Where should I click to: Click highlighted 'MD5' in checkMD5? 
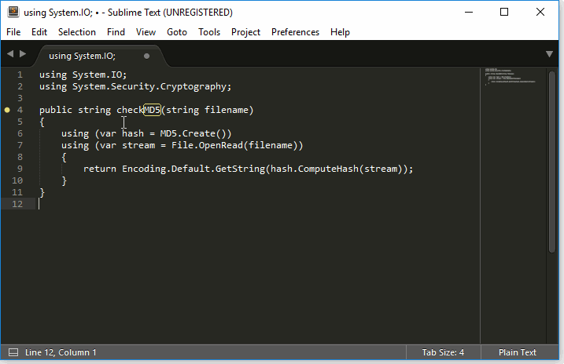(152, 110)
